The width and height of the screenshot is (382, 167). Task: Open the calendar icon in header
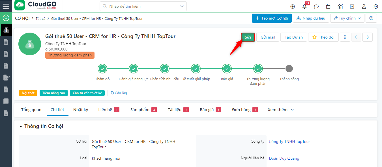328,7
